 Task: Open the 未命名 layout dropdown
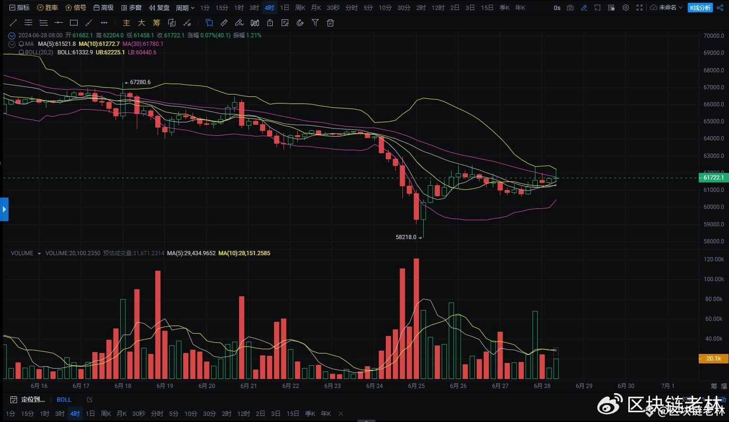(x=667, y=8)
